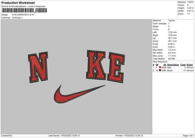Click the Min Stitch value 0.3 mm

point(172,53)
